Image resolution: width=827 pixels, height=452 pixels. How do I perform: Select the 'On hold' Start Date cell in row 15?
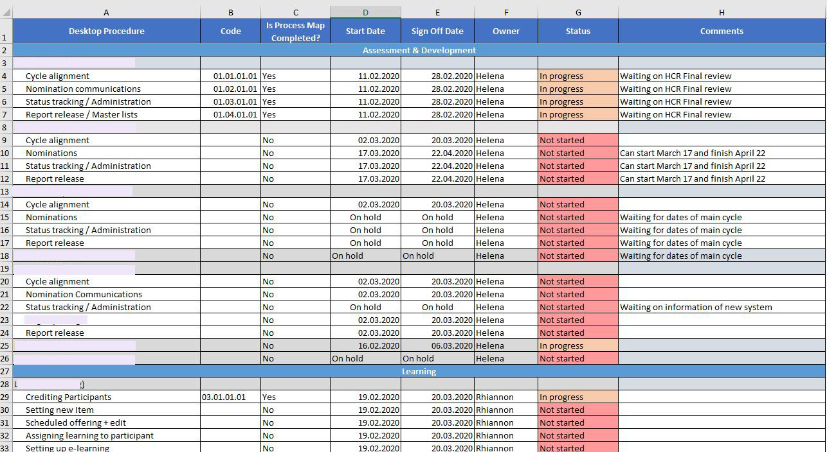pos(365,217)
